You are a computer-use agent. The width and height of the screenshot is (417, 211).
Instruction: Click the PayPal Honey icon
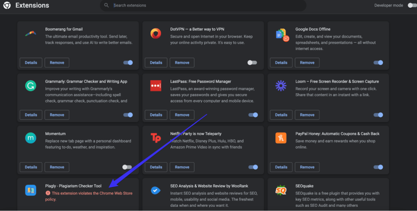pyautogui.click(x=281, y=138)
